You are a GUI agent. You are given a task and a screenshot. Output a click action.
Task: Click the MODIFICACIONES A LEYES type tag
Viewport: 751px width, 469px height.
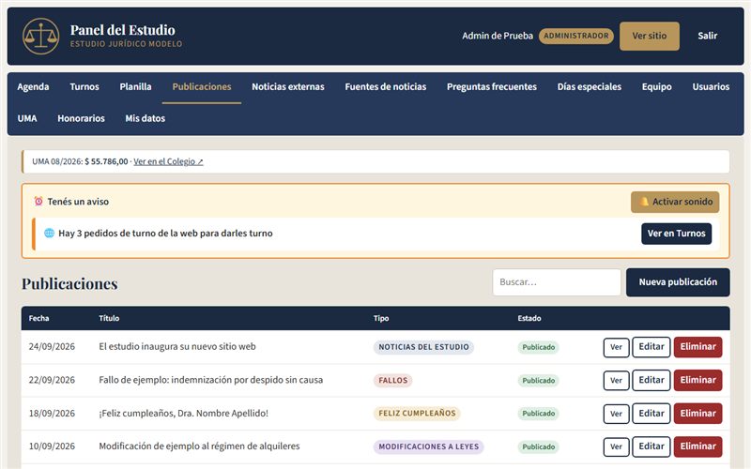(x=428, y=446)
